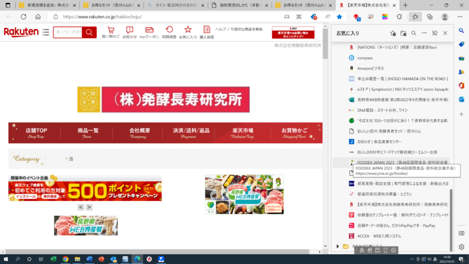The height and width of the screenshot is (264, 469).
Task: Open the Outlook icon in Edge sidebar
Action: point(461,99)
